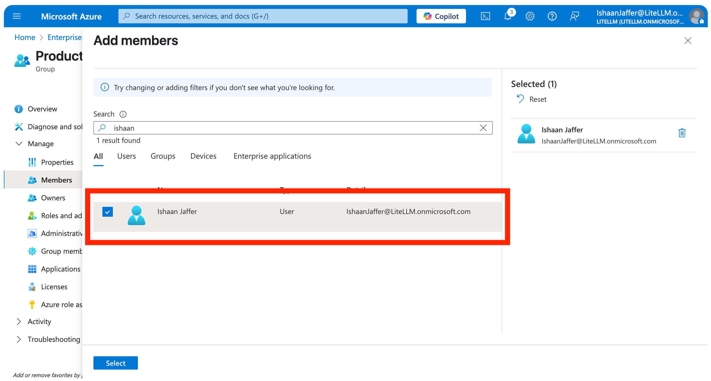Expand the Troubleshooting section

tap(19, 339)
